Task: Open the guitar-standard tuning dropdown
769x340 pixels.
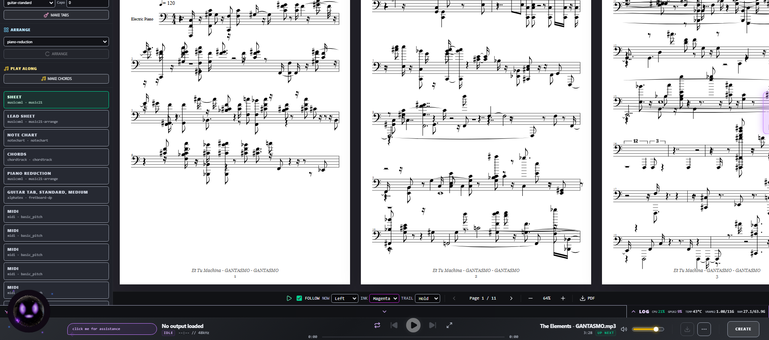Action: 29,3
